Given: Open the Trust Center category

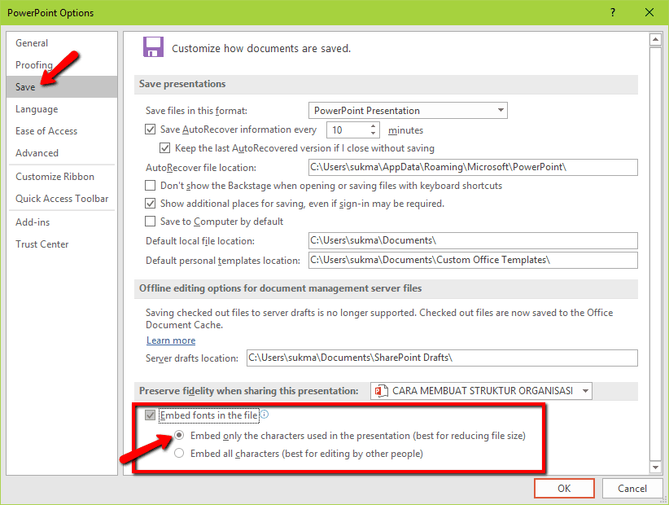Looking at the screenshot, I should click(x=62, y=244).
